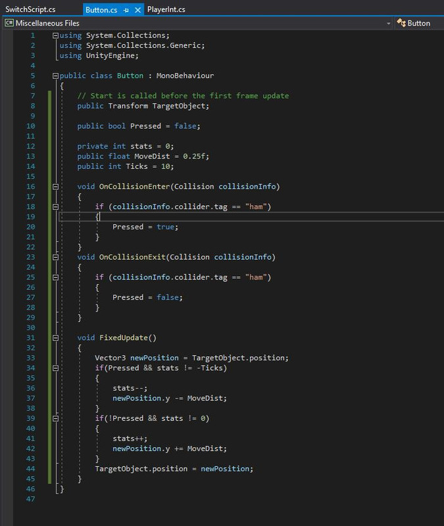444x526 pixels.
Task: Open the Button class navigation dropdown
Action: pos(420,23)
